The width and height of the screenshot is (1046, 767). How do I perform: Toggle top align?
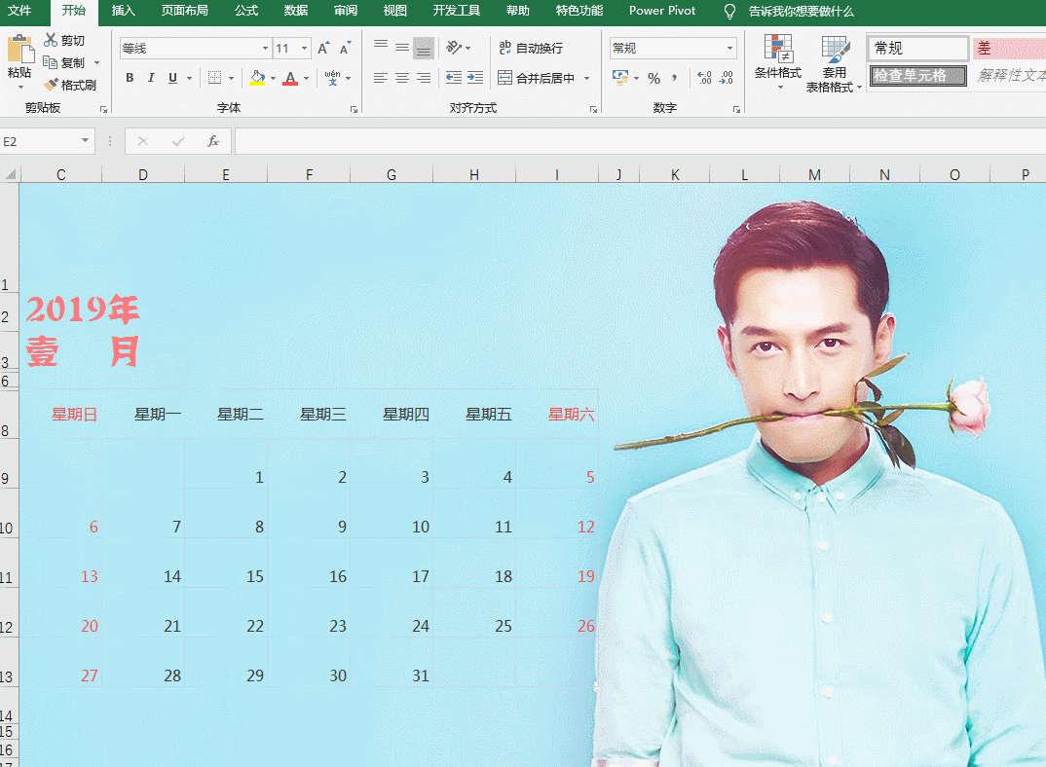click(381, 47)
